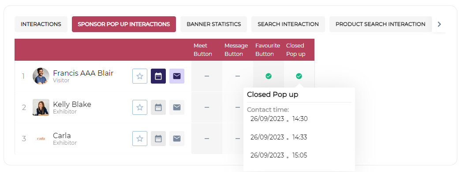Screen dimensions: 460x172
Task: Click envelope message icon for Carla
Action: click(177, 139)
